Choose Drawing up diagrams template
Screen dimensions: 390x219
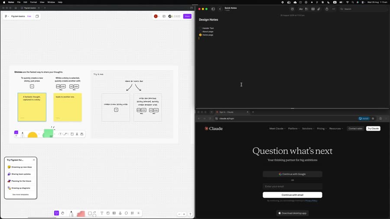20,188
